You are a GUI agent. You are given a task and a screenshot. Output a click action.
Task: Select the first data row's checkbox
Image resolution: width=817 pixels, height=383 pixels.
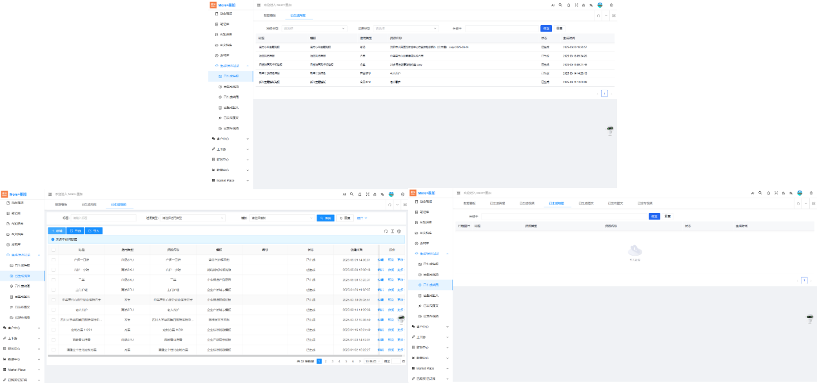pos(54,259)
